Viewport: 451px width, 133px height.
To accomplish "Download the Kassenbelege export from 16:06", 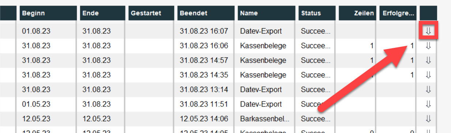I will coord(428,46).
